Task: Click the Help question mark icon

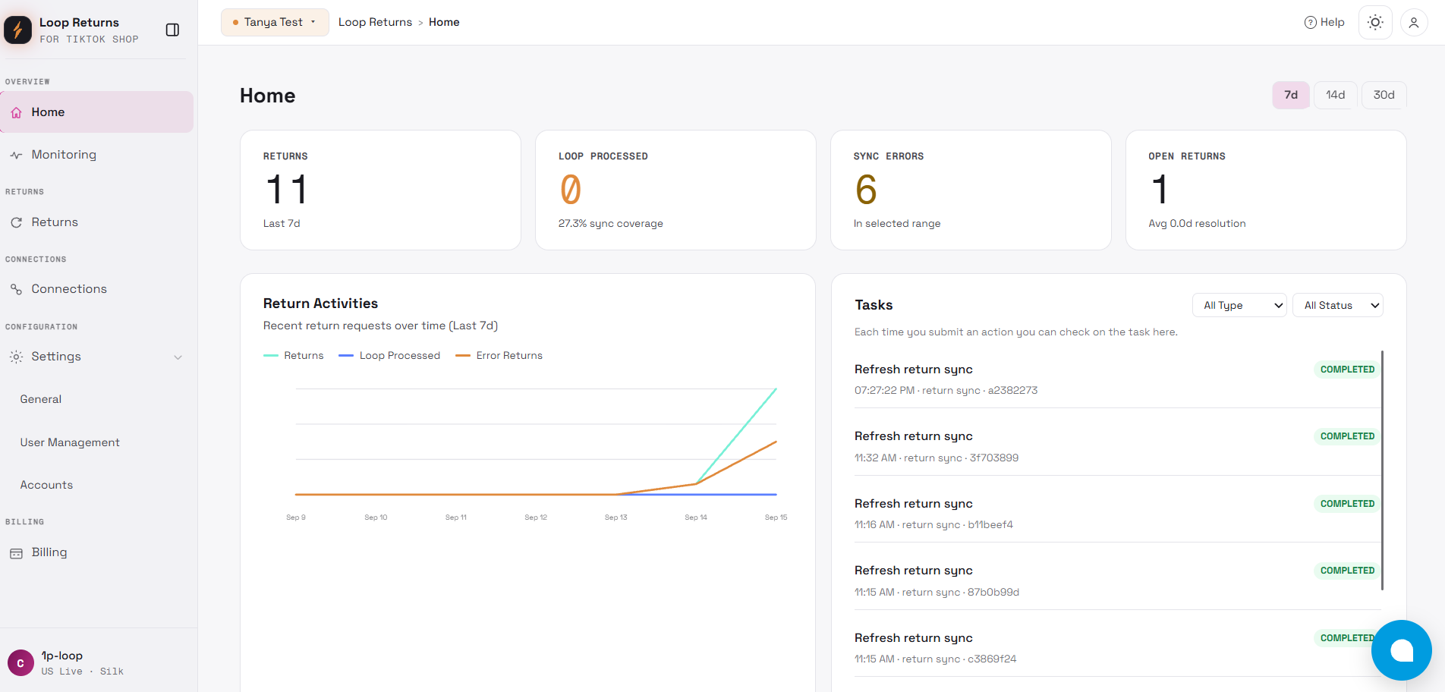Action: 1310,23
